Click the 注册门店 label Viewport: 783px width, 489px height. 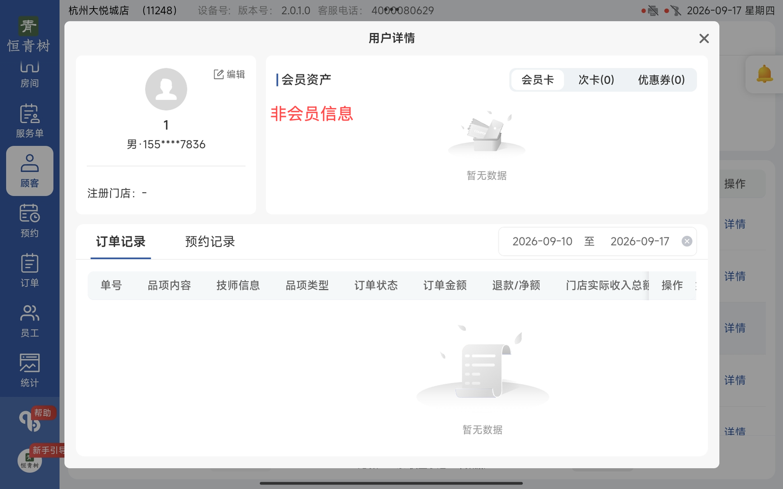[111, 194]
